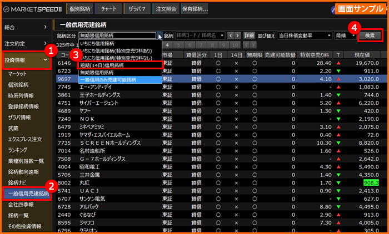
Task: Switch to the ザラバ7 tab
Action: click(x=137, y=9)
